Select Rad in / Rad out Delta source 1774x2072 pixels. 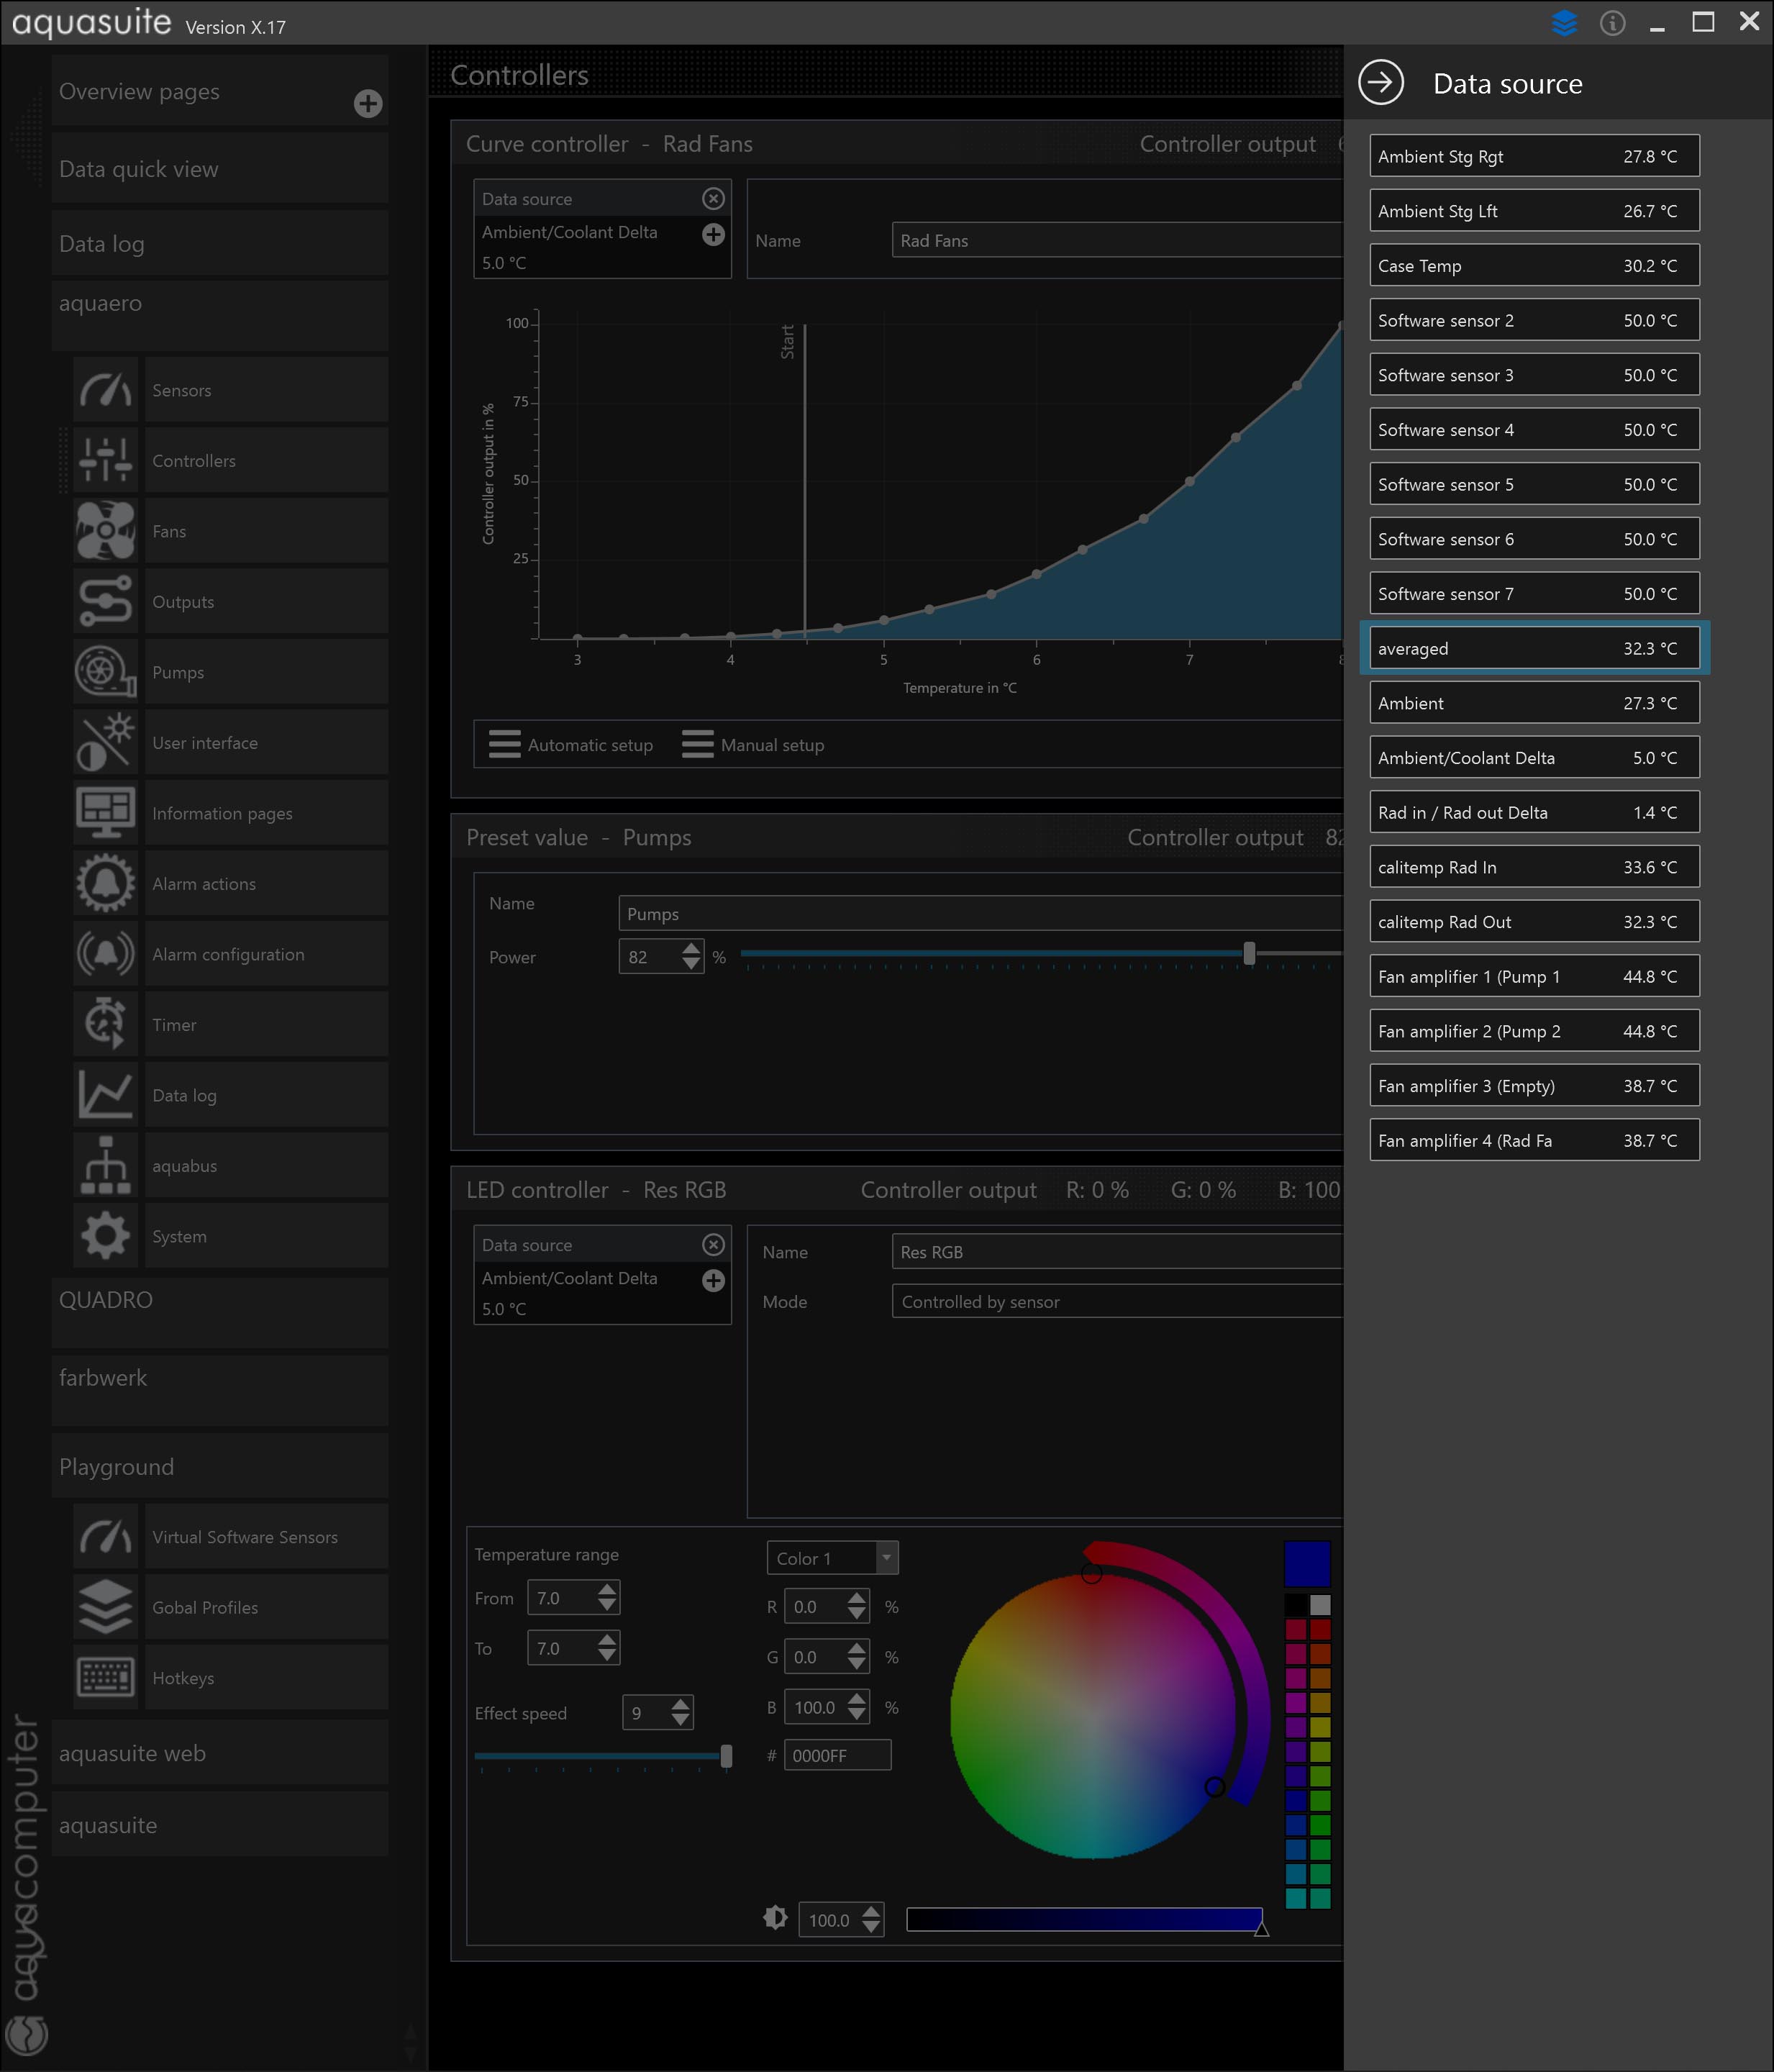tap(1534, 812)
